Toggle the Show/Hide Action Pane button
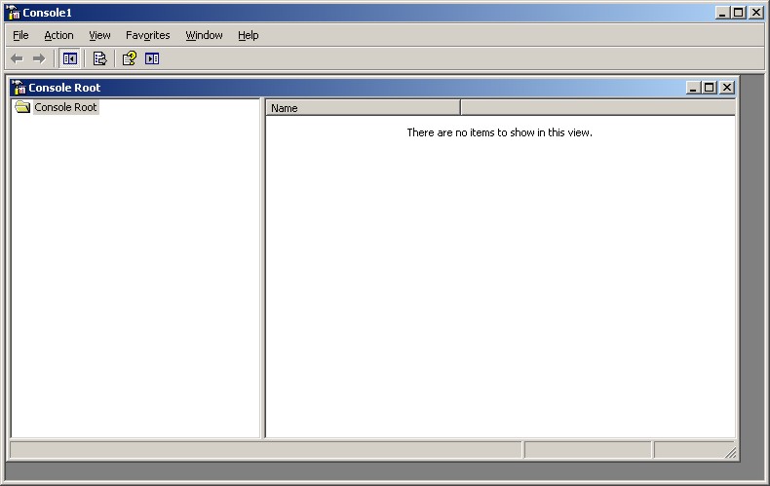Image resolution: width=770 pixels, height=486 pixels. 152,58
